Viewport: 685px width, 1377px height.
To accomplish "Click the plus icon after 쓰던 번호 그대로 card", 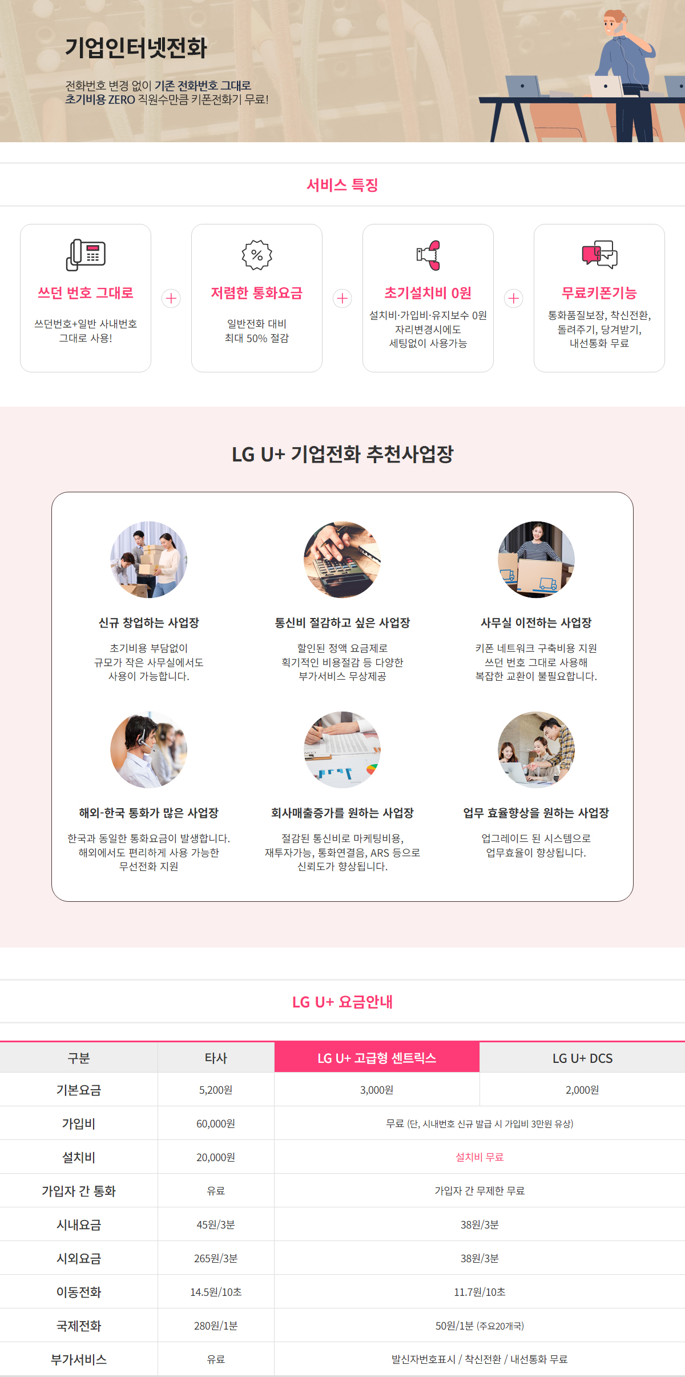I will pos(171,298).
